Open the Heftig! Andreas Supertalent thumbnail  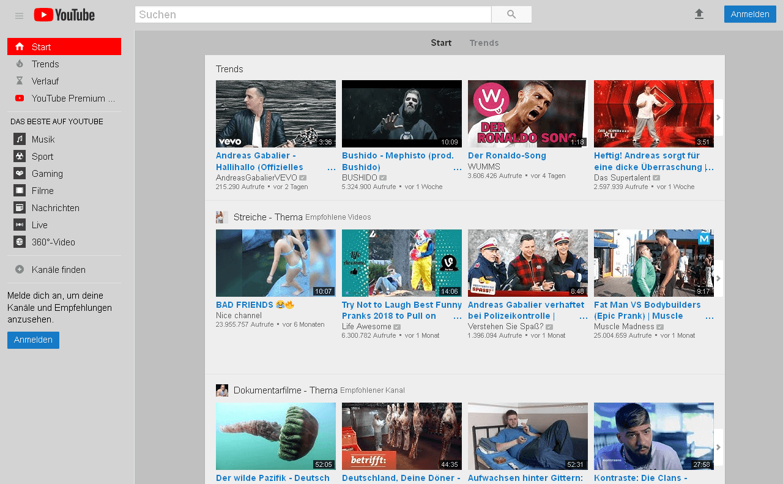[654, 114]
